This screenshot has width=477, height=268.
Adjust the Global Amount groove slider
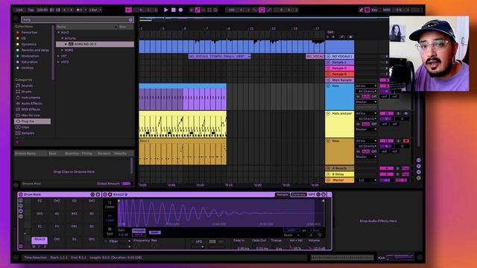[126, 184]
